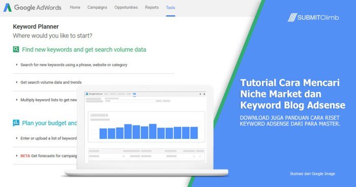Click the Tutorial Cara Mencari Niche Market title

(292, 94)
